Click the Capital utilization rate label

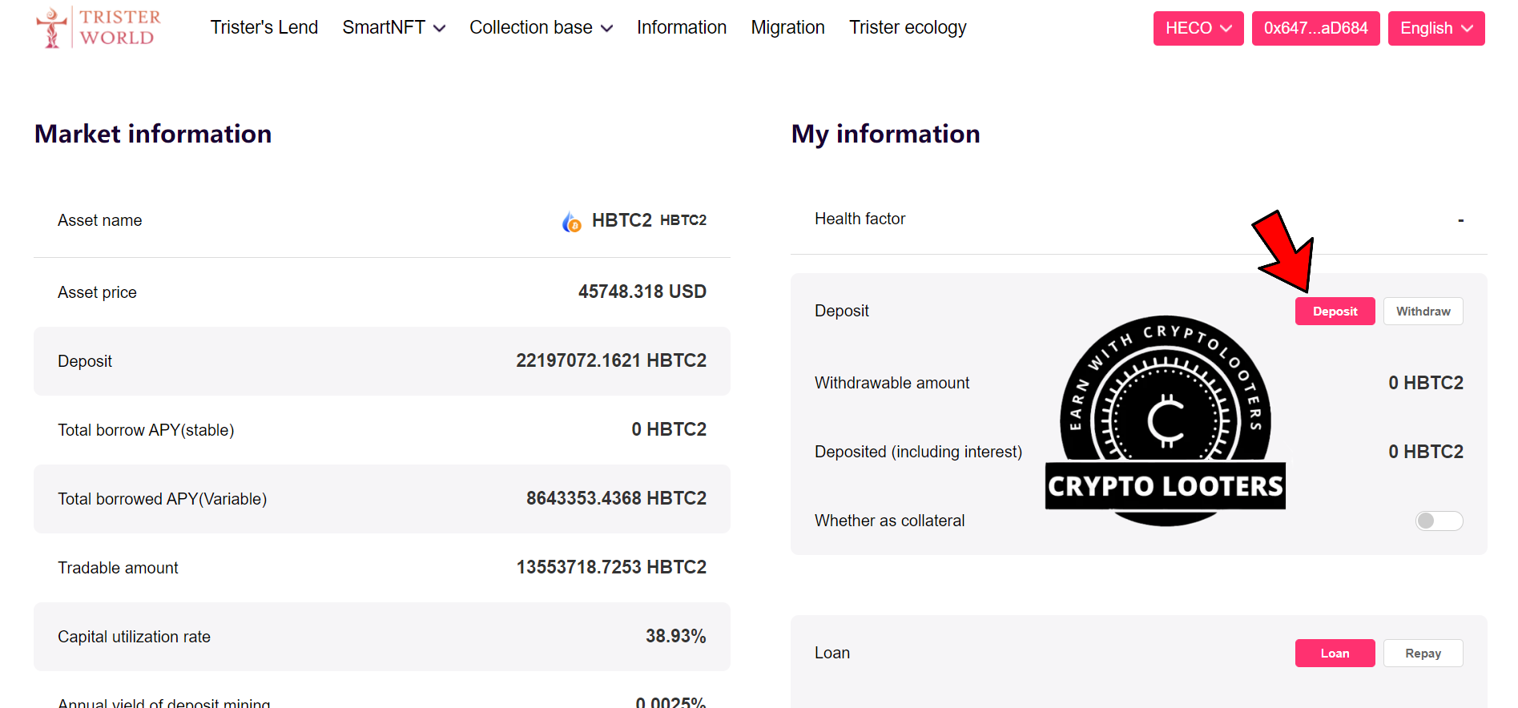[134, 637]
